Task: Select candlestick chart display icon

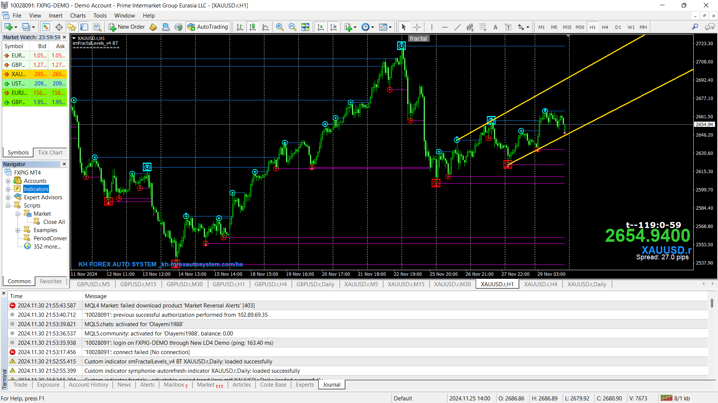Action: click(x=253, y=27)
